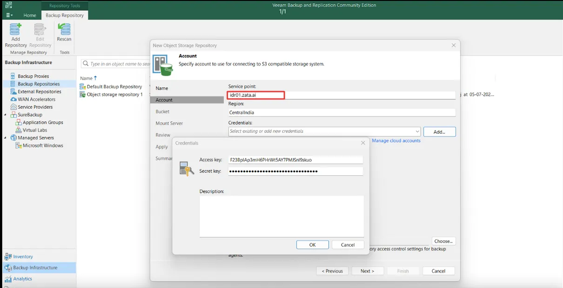
Task: Confirm credentials with OK
Action: coord(313,245)
